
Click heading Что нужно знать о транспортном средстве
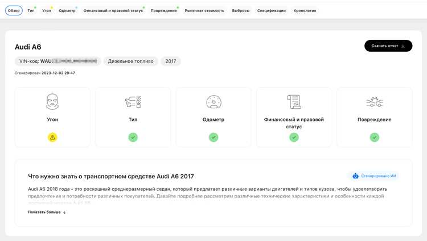pyautogui.click(x=111, y=177)
